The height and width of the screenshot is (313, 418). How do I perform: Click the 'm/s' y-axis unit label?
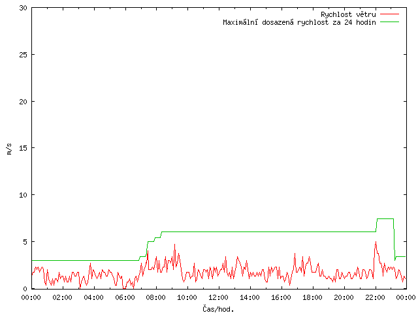[9, 149]
